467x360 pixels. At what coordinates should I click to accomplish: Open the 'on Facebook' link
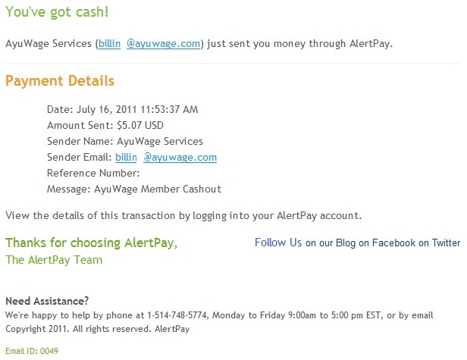point(387,243)
